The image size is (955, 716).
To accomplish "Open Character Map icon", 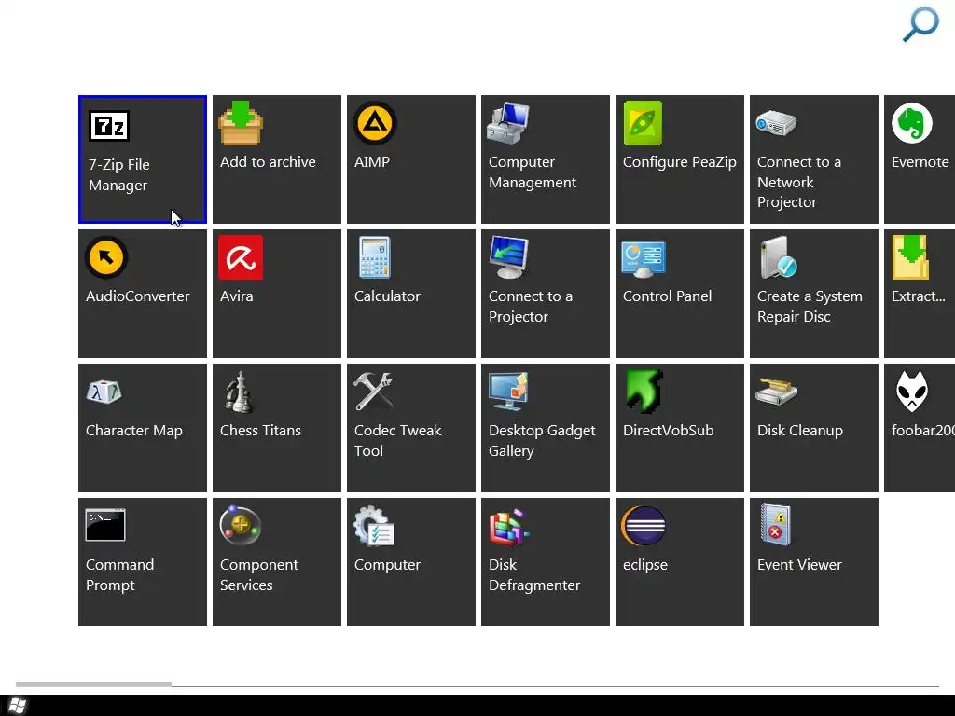I will [x=104, y=392].
